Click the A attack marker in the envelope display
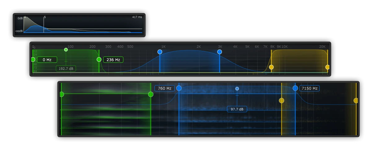This screenshot has height=153, width=382. [25, 17]
